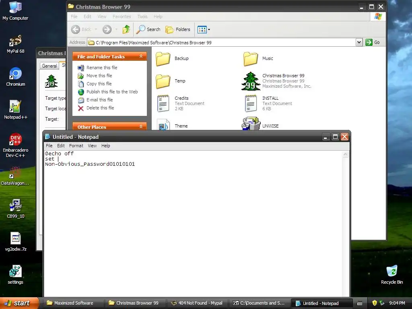
Task: Select vg2odw.7z archive on desktop
Action: click(16, 242)
